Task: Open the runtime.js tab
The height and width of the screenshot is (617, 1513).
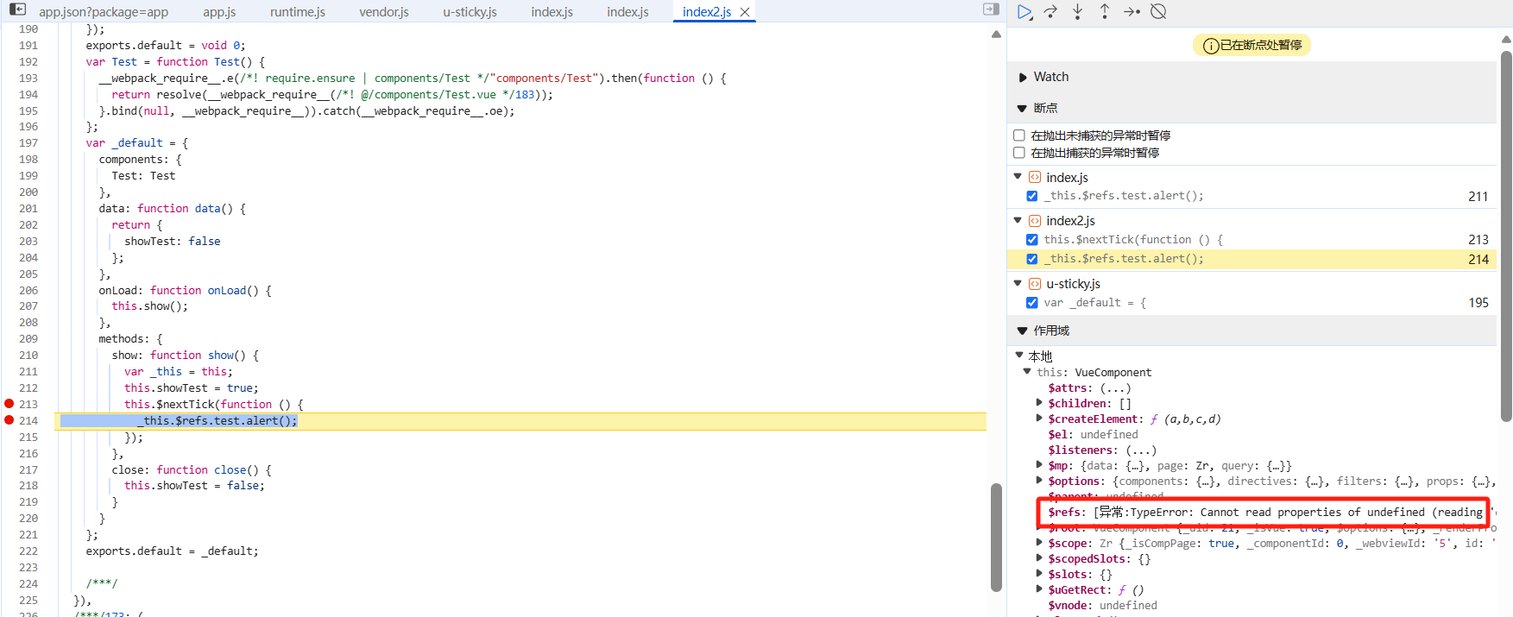Action: tap(297, 12)
